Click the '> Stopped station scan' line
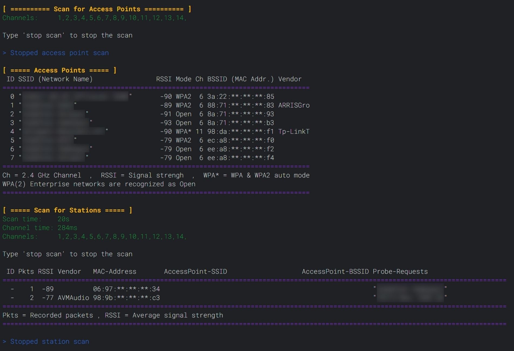The height and width of the screenshot is (351, 514). 46,342
